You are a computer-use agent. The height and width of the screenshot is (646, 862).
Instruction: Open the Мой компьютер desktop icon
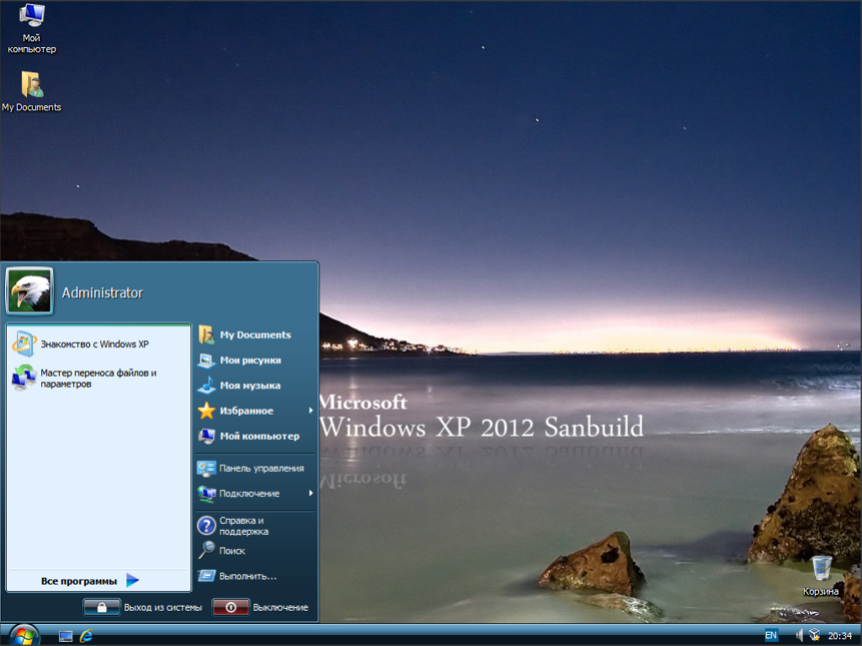[x=31, y=28]
